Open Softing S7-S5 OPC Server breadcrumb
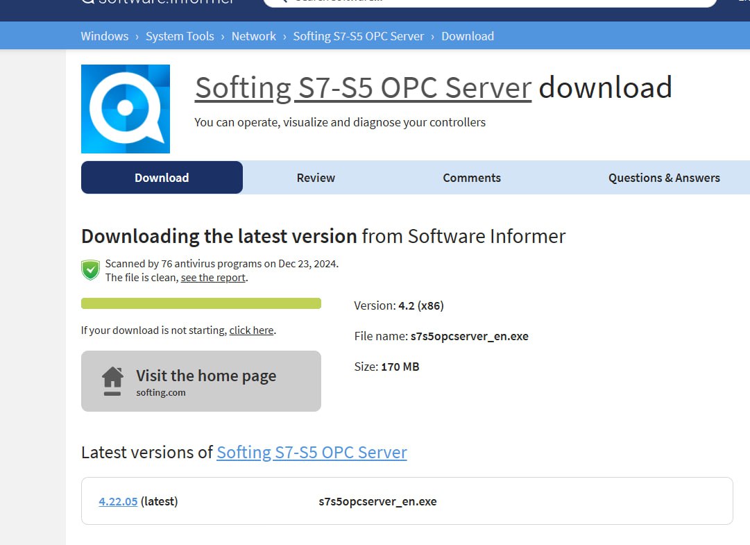Viewport: 750px width, 545px height. (x=358, y=36)
